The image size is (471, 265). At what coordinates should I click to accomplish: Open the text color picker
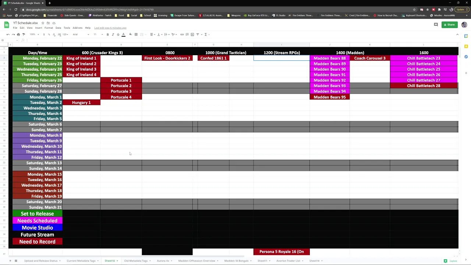pos(123,34)
